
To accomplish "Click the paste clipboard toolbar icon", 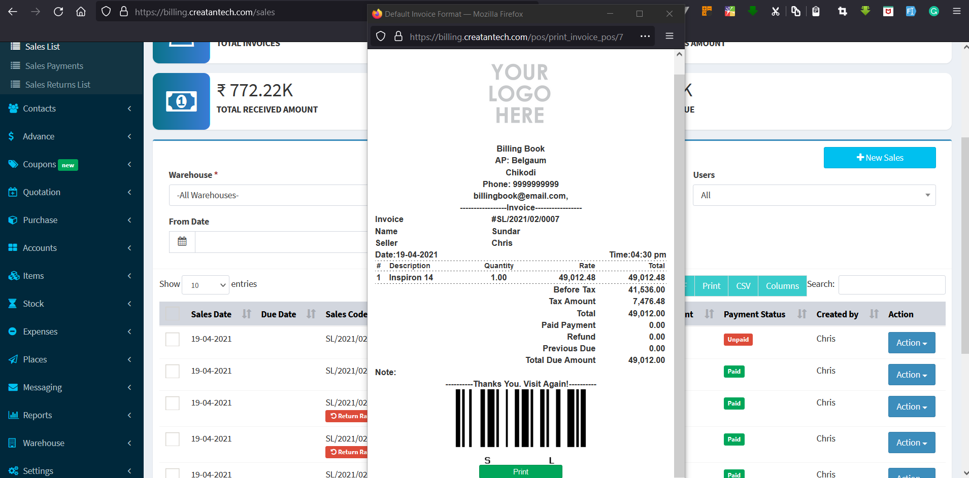I will tap(816, 11).
